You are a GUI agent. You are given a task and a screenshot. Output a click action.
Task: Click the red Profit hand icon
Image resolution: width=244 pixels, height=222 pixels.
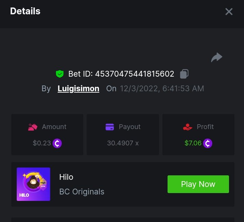[188, 127]
